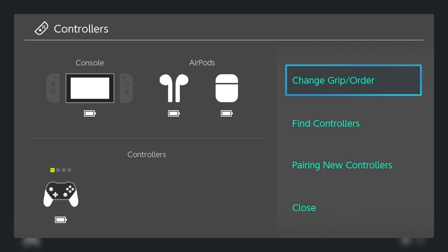Click the Console section label
Screen dimensions: 448x252
pyautogui.click(x=90, y=63)
